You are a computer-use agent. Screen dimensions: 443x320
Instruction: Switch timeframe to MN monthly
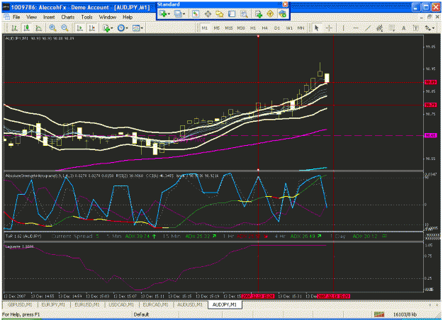tap(301, 28)
